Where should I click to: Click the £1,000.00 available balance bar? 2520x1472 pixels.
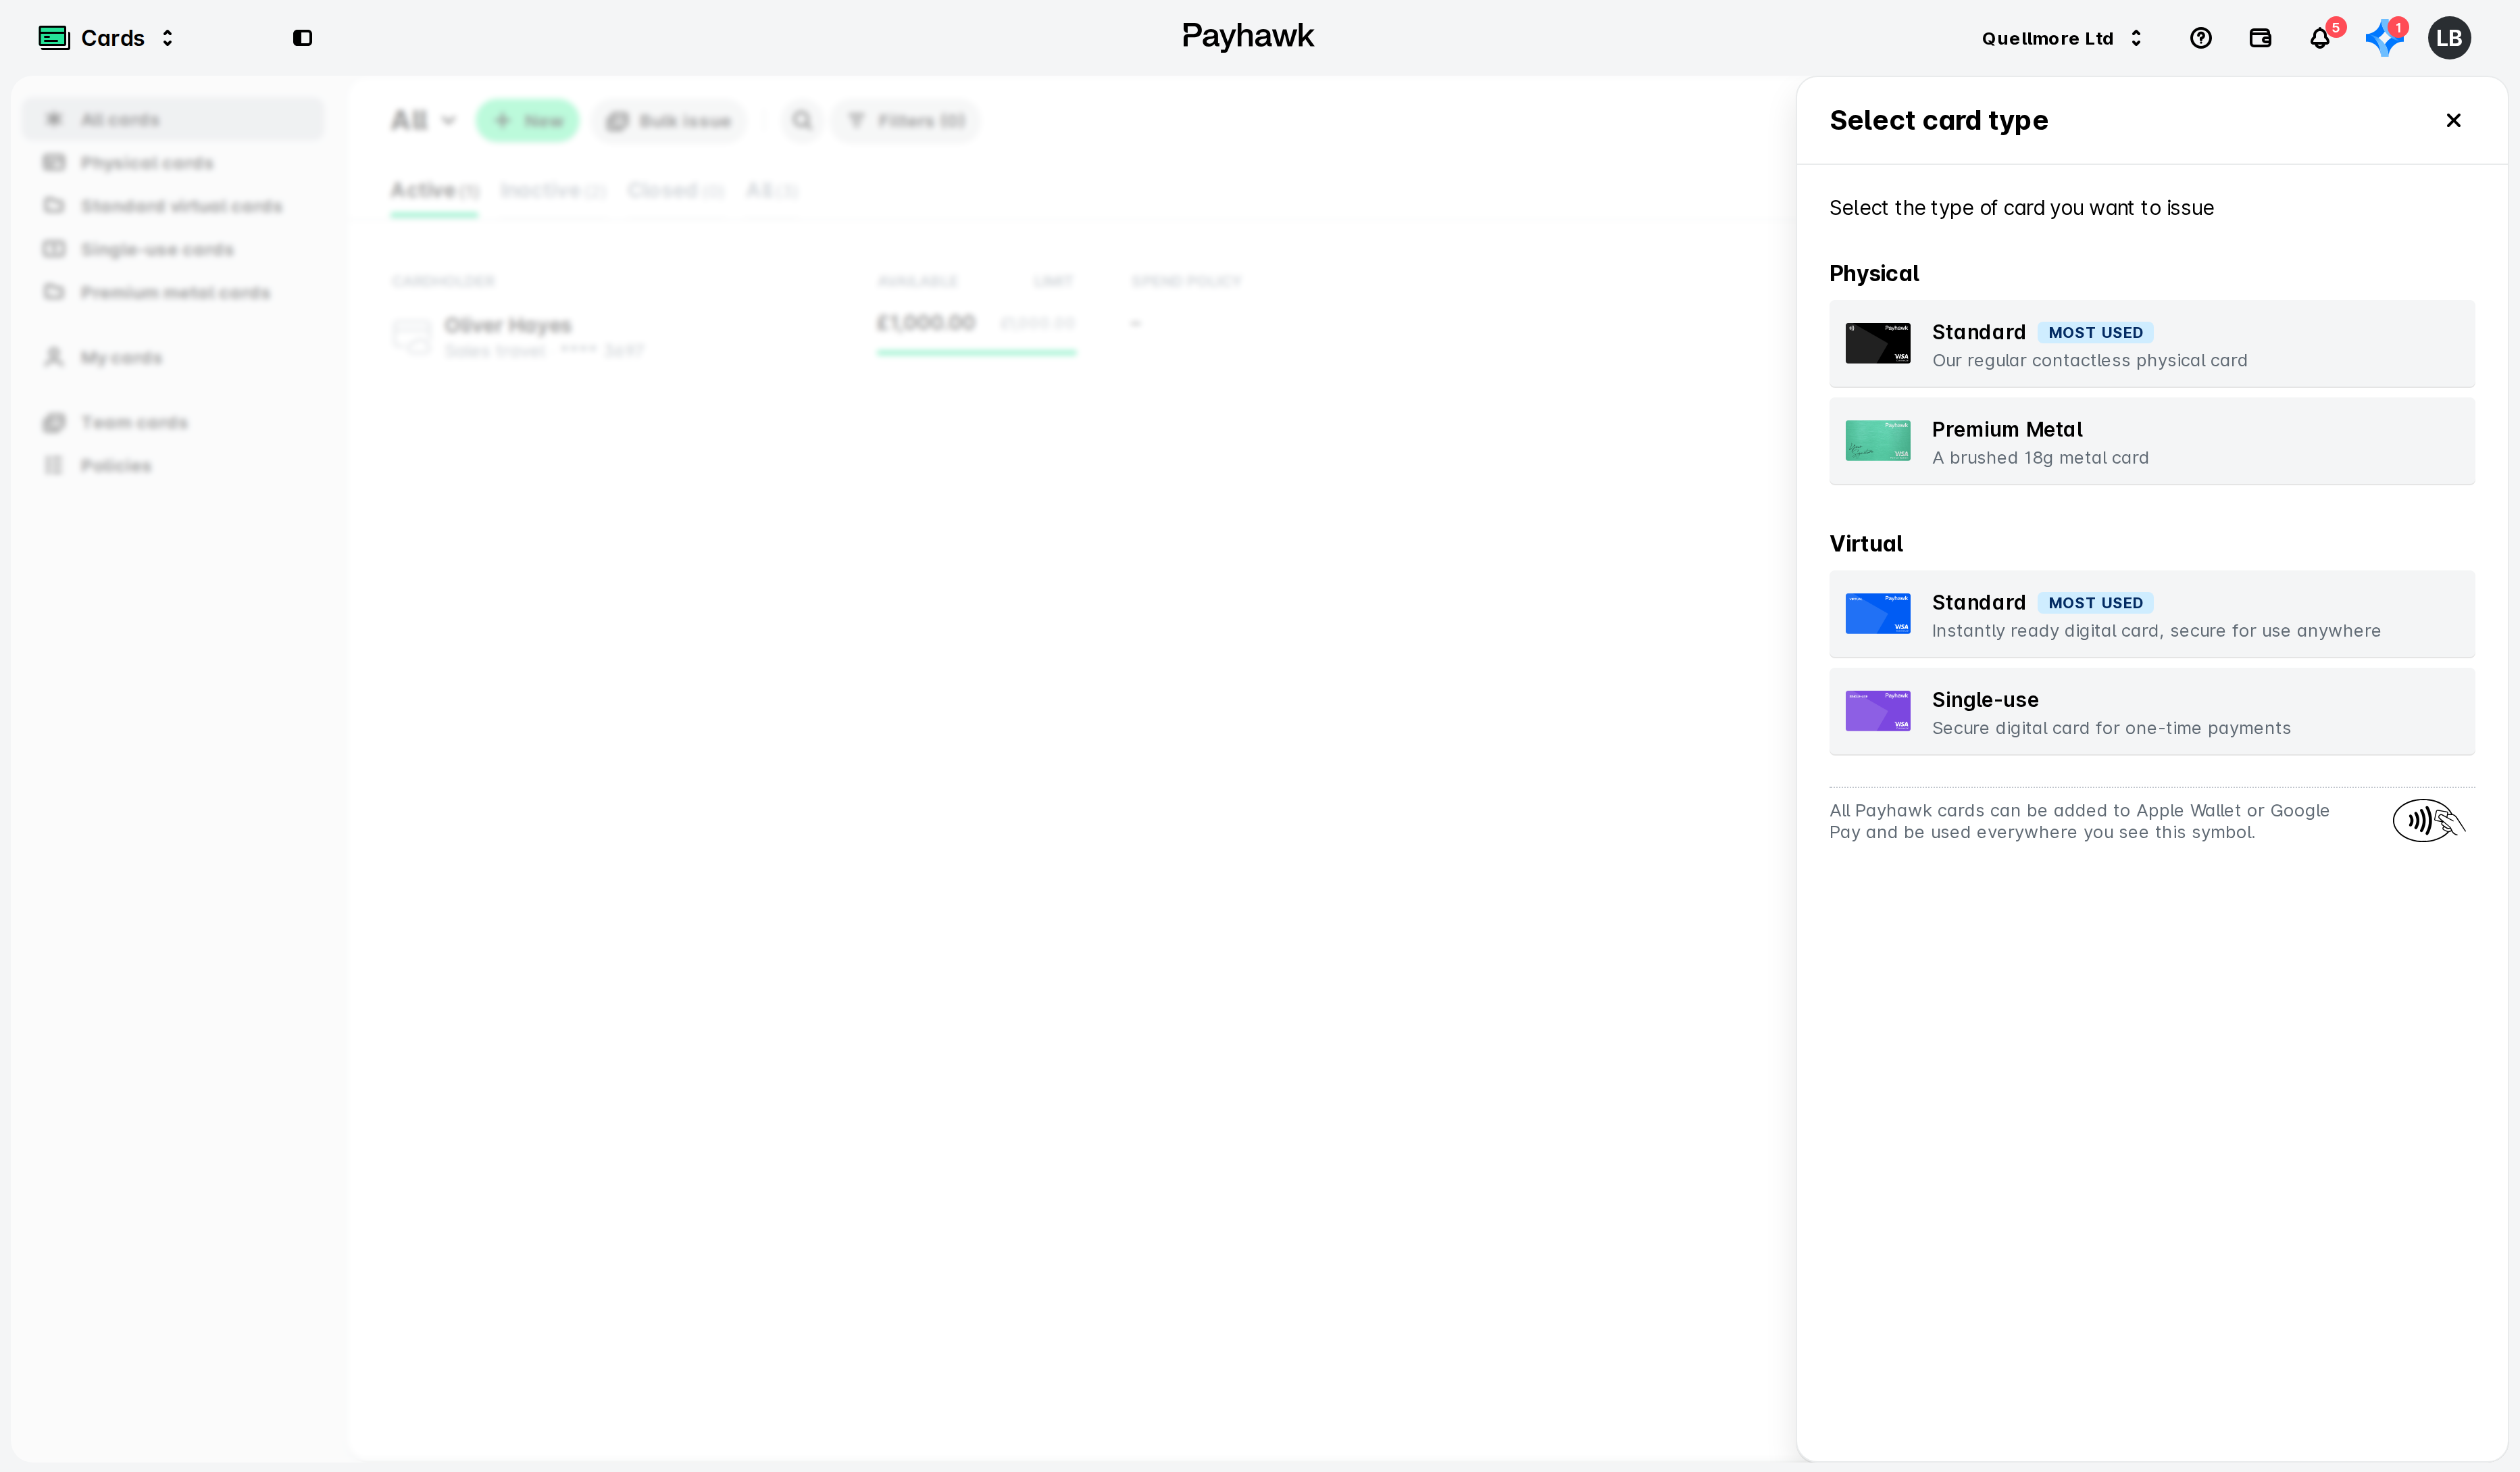pyautogui.click(x=976, y=352)
